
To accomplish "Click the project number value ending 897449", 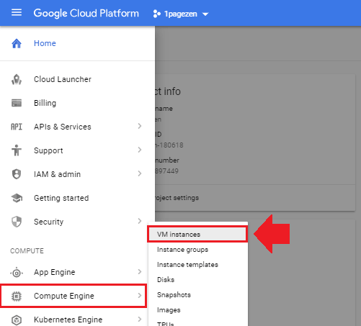I will pos(166,171).
